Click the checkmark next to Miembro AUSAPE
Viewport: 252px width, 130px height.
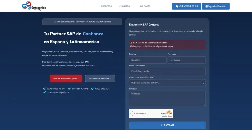tap(69, 88)
